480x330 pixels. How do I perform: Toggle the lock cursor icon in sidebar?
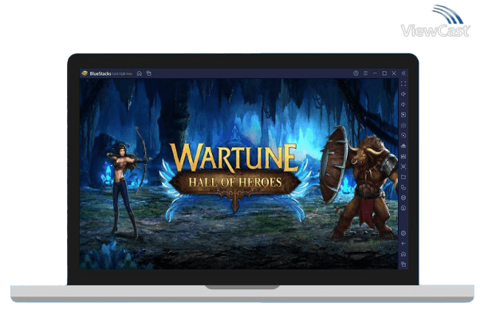(403, 115)
